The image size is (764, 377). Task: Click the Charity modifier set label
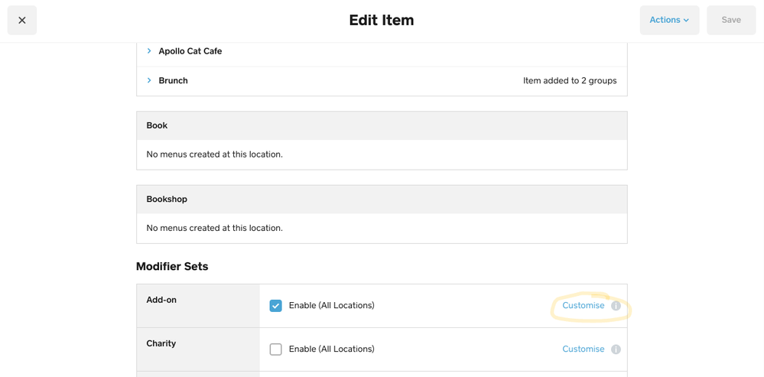tap(161, 343)
